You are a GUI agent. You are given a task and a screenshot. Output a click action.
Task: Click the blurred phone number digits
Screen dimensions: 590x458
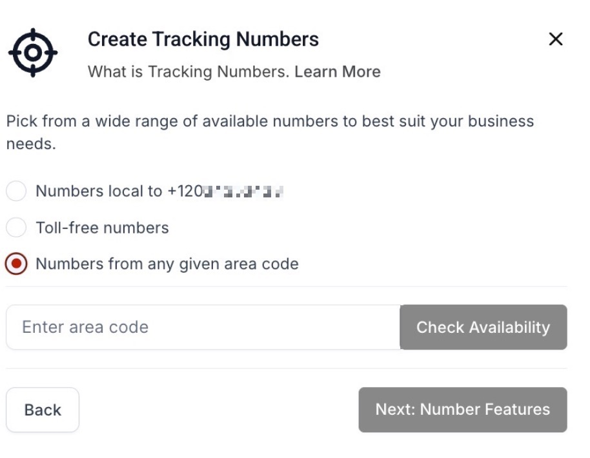244,192
